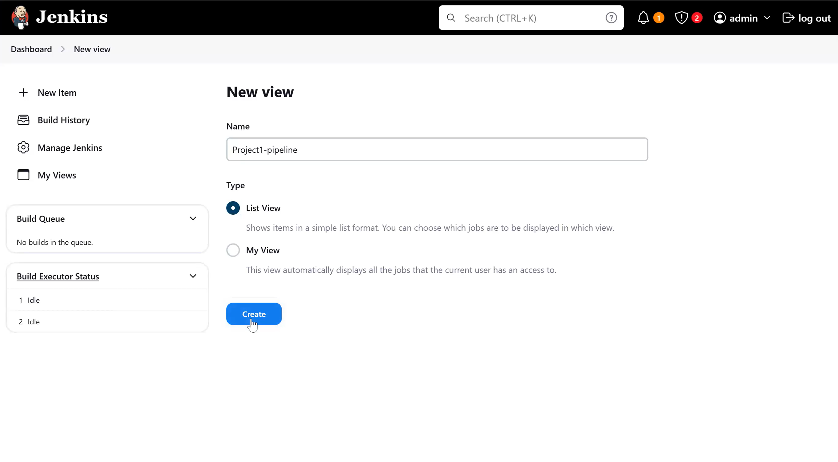Click the Name input field
The height and width of the screenshot is (462, 838).
pyautogui.click(x=437, y=150)
